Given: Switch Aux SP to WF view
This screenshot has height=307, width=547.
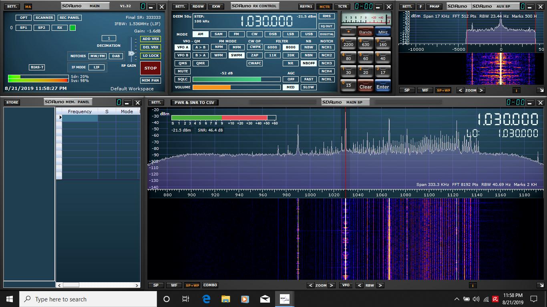Looking at the screenshot, I should pyautogui.click(x=425, y=90).
